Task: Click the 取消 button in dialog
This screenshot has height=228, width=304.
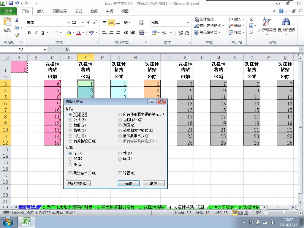Action: (x=154, y=183)
